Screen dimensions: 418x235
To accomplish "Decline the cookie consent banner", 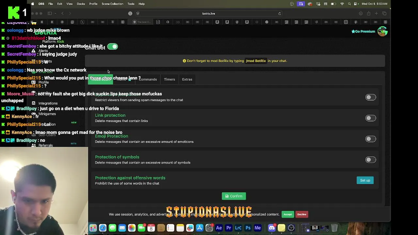I will (302, 214).
